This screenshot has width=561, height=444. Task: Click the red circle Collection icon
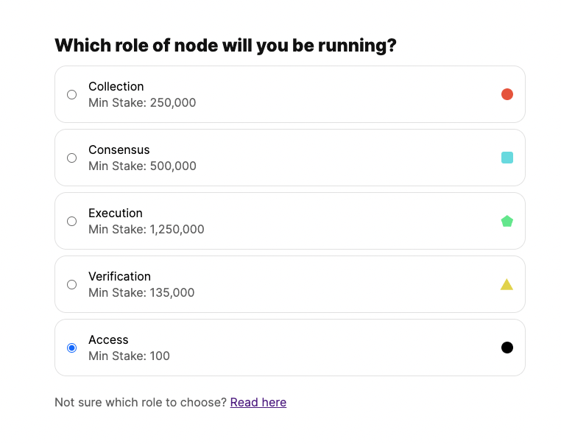click(507, 94)
